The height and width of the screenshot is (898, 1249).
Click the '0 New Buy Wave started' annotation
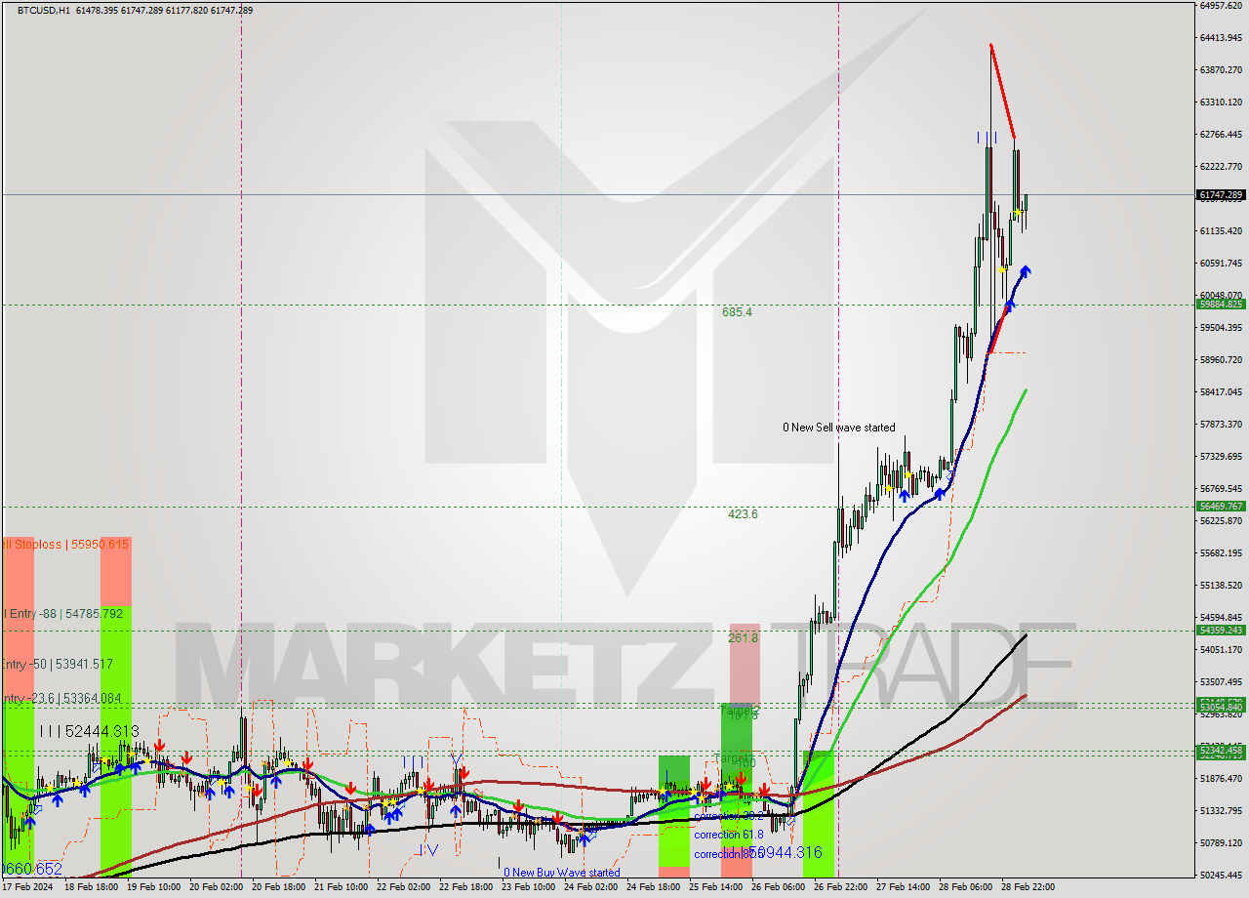point(562,873)
